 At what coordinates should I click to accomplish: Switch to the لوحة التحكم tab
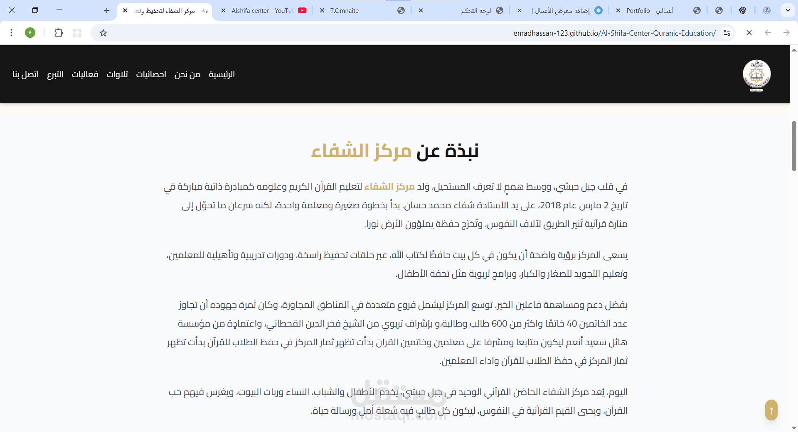(x=461, y=10)
